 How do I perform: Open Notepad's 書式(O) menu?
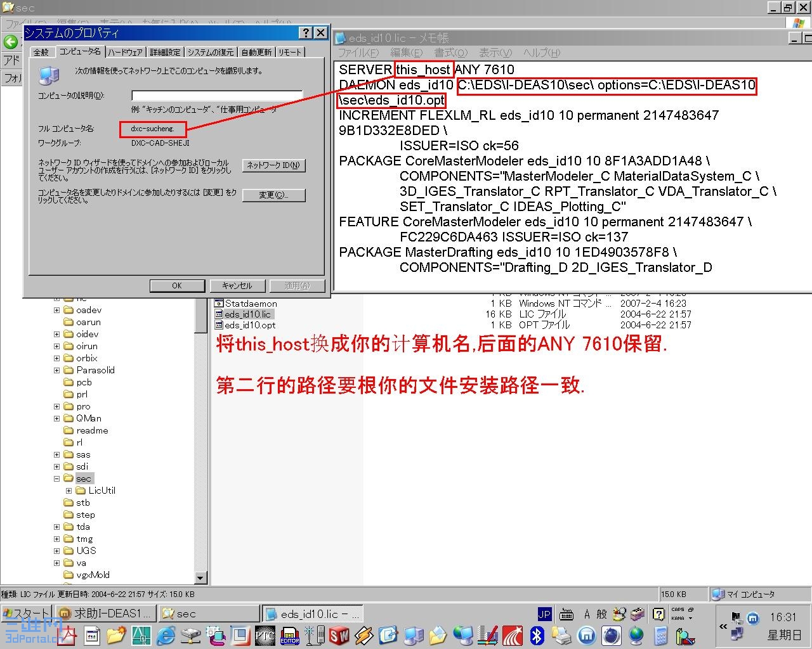click(451, 53)
